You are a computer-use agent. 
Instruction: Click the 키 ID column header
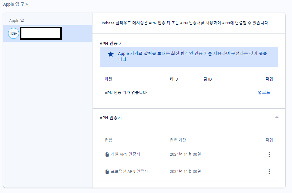pyautogui.click(x=174, y=79)
